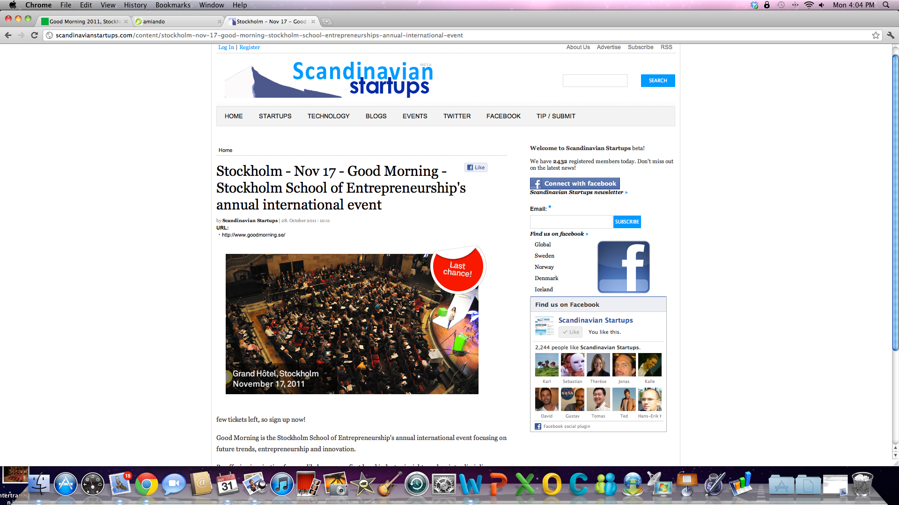Viewport: 899px width, 505px height.
Task: Launch iMovie star icon in dock
Action: (363, 484)
